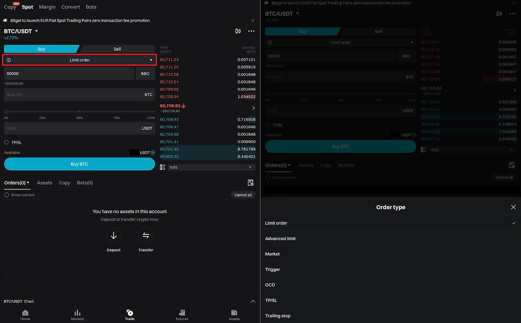Enable Show current in left panel
The image size is (521, 323).
(x=7, y=195)
